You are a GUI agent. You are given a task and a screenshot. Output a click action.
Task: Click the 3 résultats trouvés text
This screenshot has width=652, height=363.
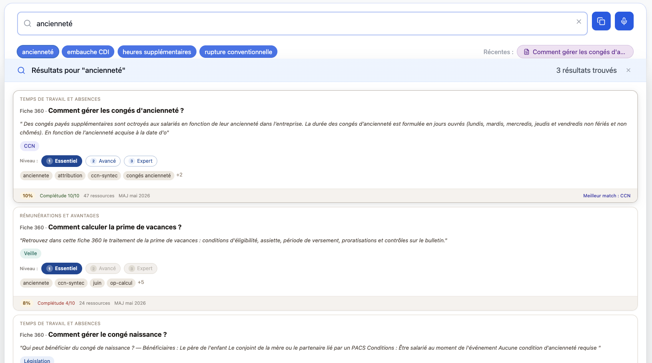click(x=587, y=70)
